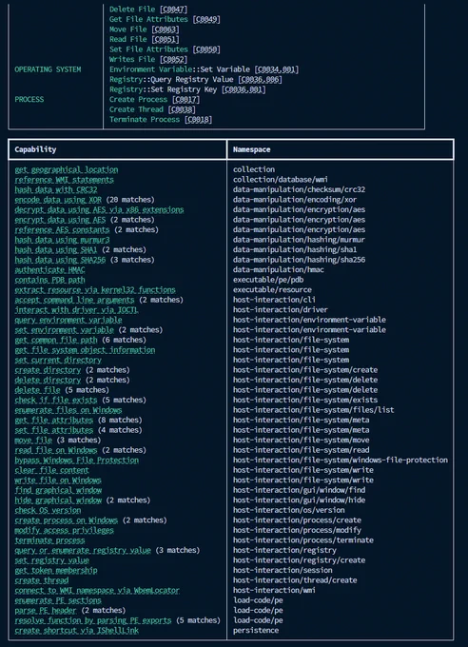Screen dimensions: 468x647
Task: Open the C0036.006 Query Registry Value ID
Action: point(260,79)
